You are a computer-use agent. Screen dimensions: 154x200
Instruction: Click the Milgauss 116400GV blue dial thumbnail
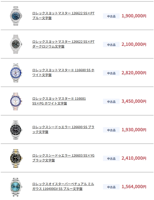click(16, 186)
